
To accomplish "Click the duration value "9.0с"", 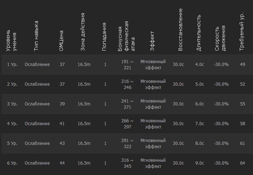I will coord(200,163).
